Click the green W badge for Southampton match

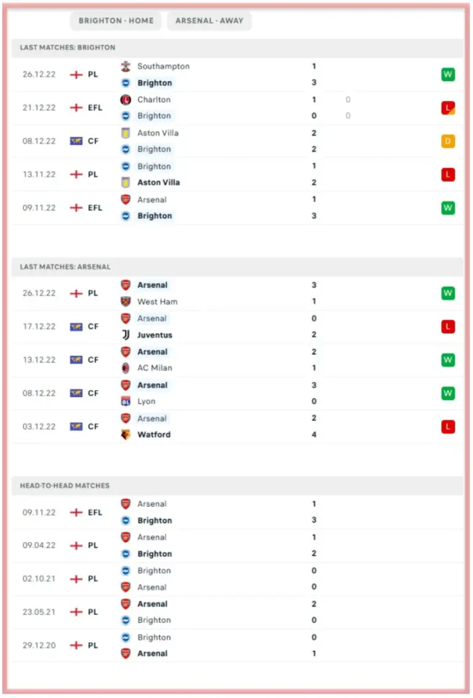point(448,74)
